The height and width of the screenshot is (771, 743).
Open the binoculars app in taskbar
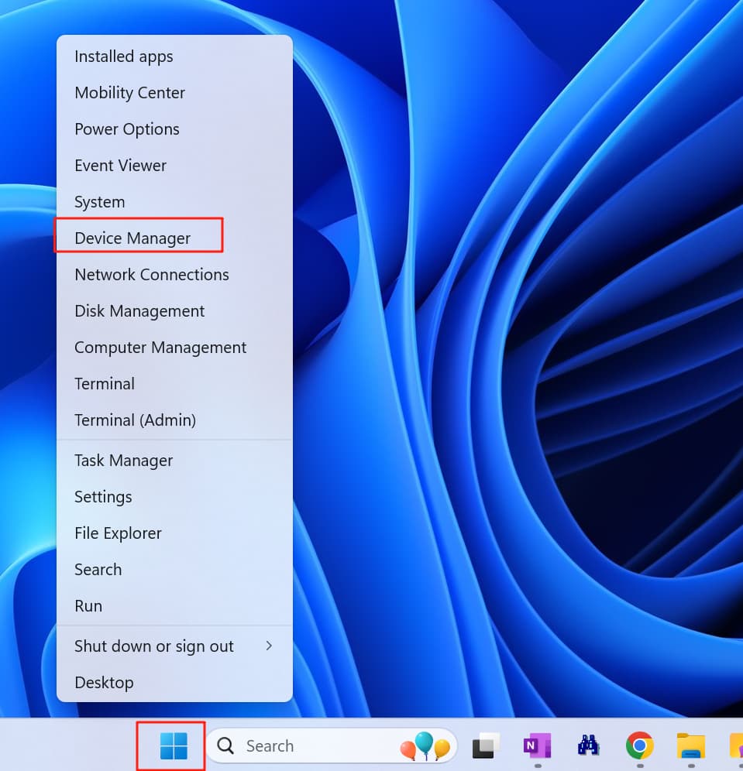pos(589,745)
